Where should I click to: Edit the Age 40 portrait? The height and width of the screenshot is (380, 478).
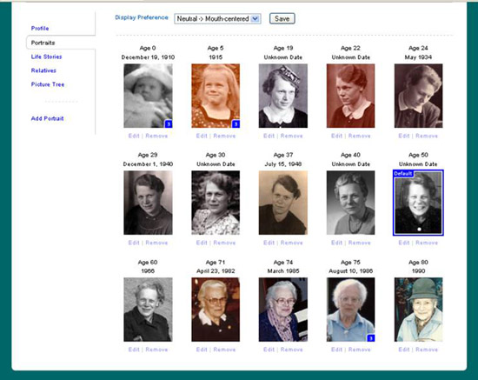(336, 243)
